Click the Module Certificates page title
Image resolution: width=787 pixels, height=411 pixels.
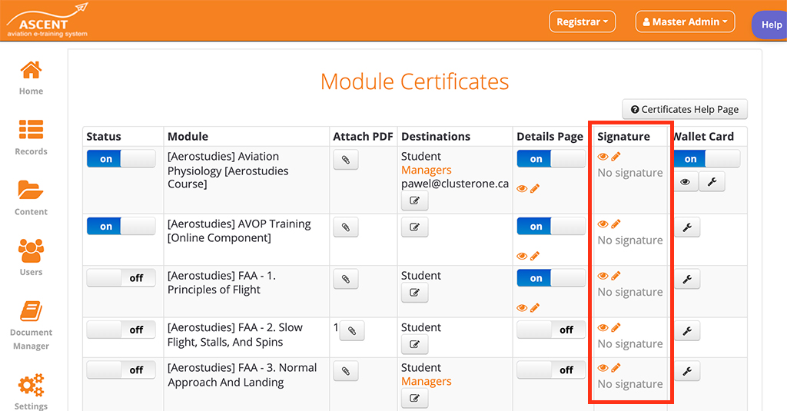tap(414, 81)
